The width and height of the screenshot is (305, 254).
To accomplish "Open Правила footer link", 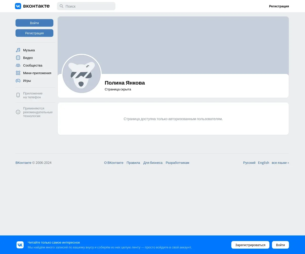I will (x=133, y=163).
